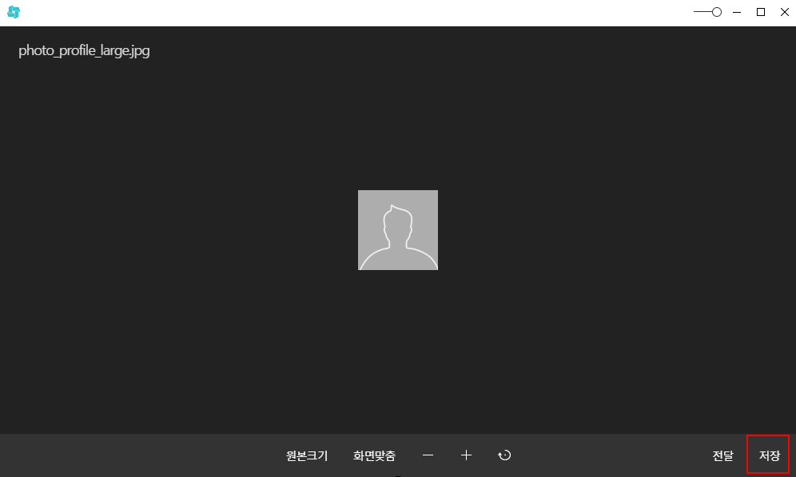Click empty white title bar area

coord(360,12)
